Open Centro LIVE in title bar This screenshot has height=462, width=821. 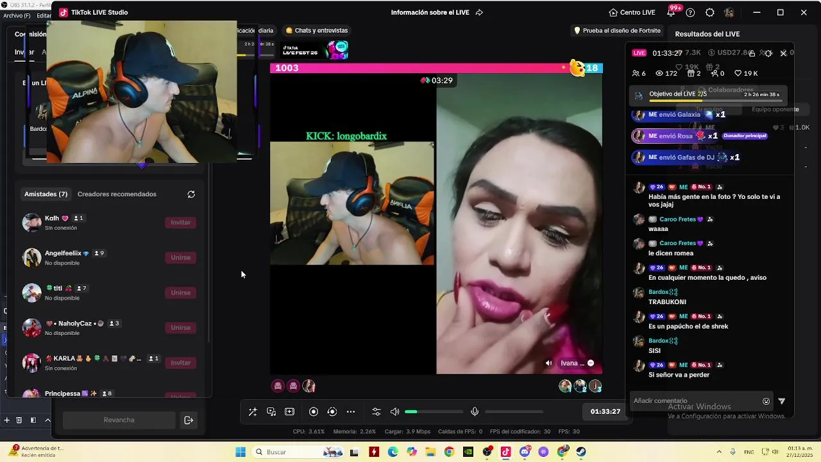(632, 12)
